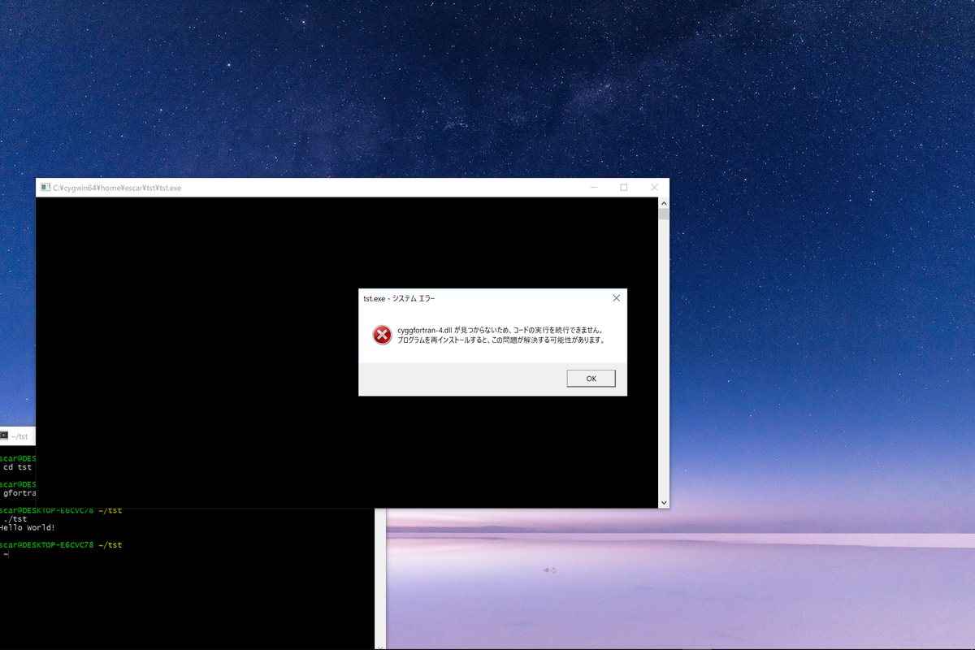
Task: Click the console scrollbar down arrow
Action: click(664, 503)
